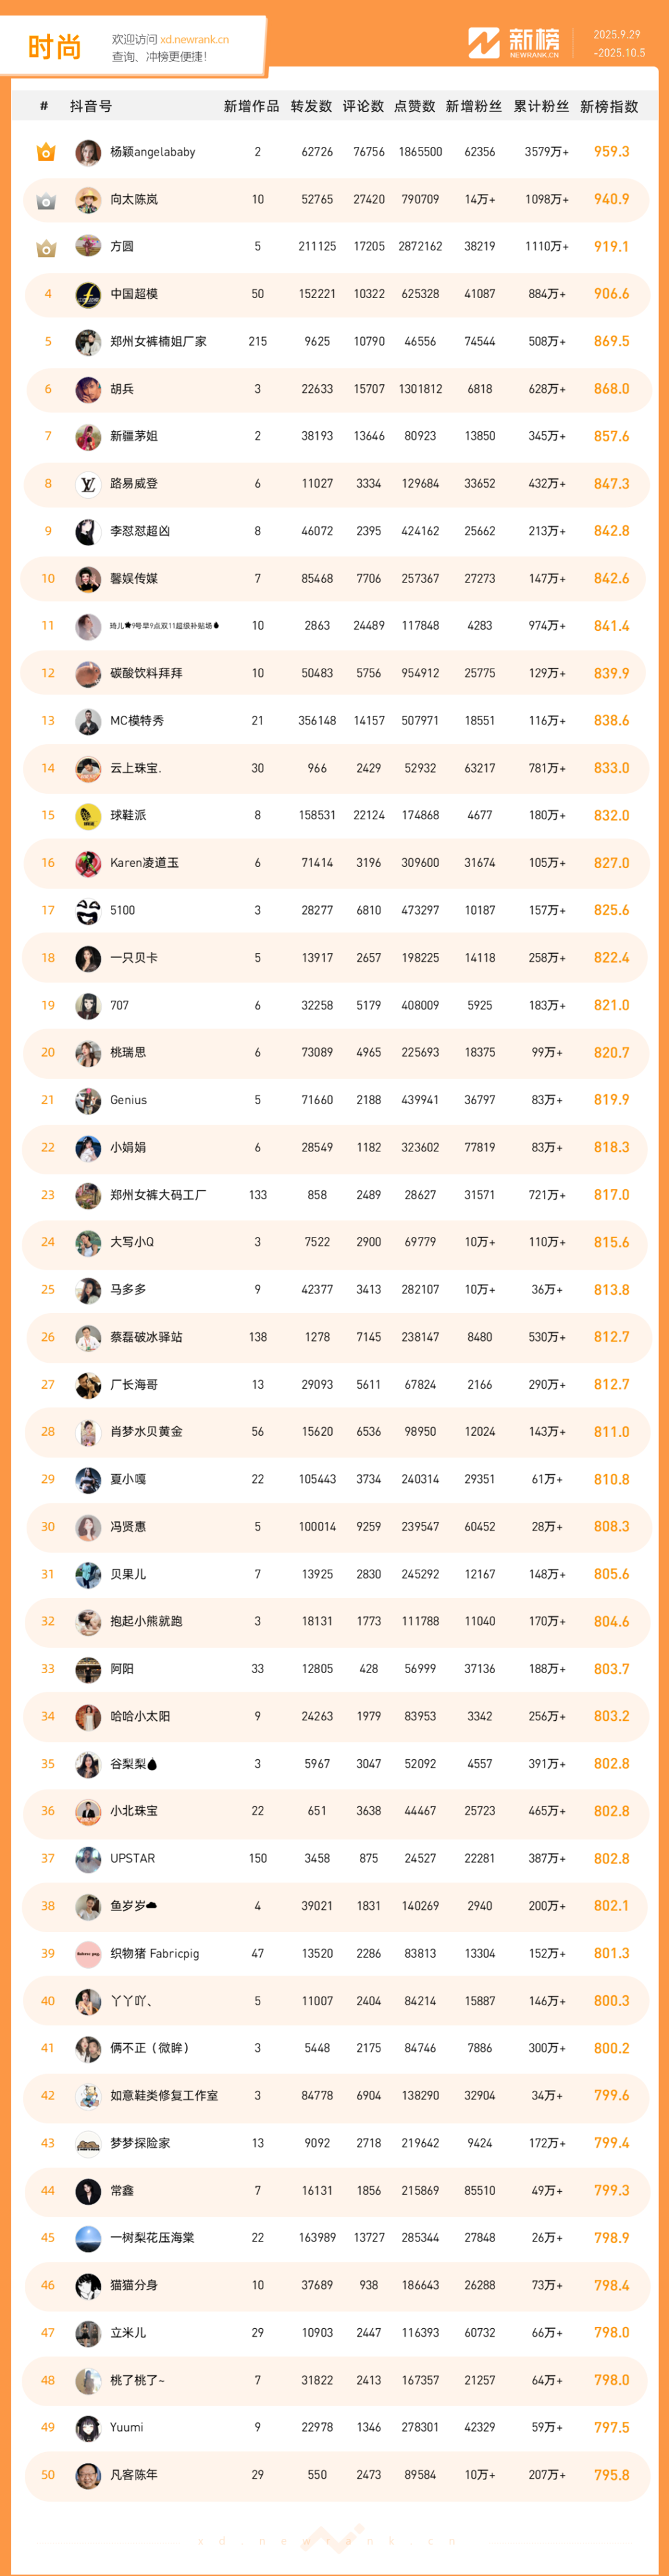
Task: Click the bronze crown third-place icon
Action: (x=46, y=248)
